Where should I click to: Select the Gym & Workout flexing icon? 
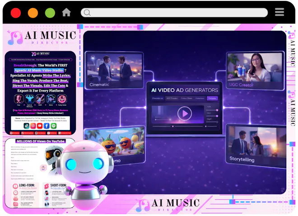point(30,99)
